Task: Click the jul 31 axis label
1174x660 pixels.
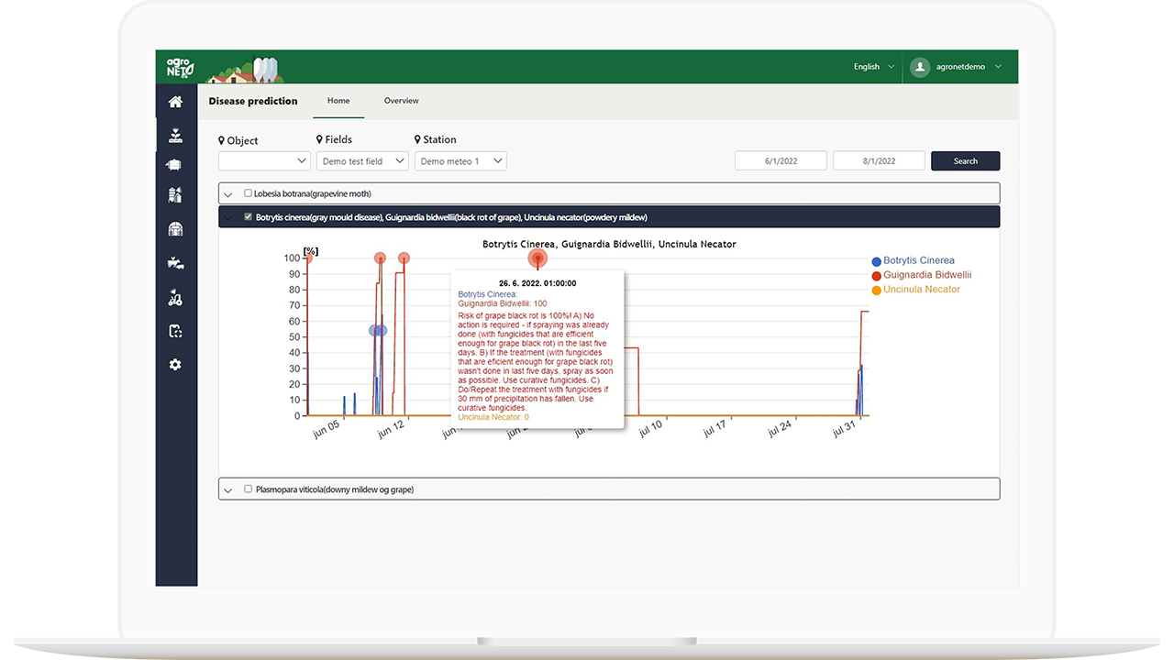Action: [844, 428]
